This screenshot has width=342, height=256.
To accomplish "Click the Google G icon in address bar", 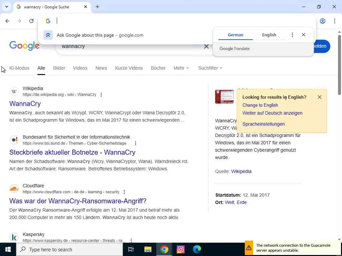I will 48,21.
